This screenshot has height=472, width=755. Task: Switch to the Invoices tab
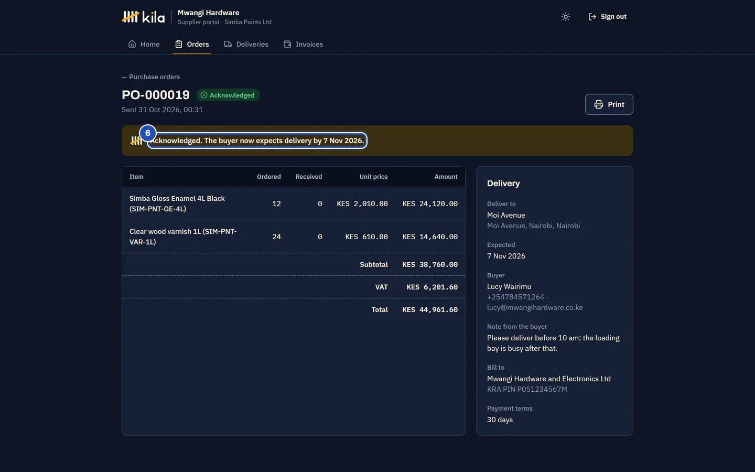pyautogui.click(x=303, y=44)
